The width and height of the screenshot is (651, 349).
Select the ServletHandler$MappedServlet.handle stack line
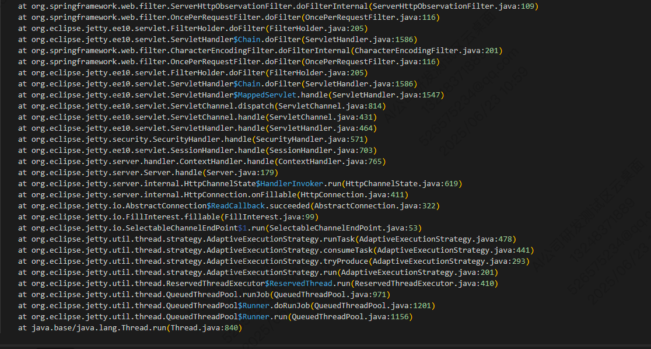[231, 95]
